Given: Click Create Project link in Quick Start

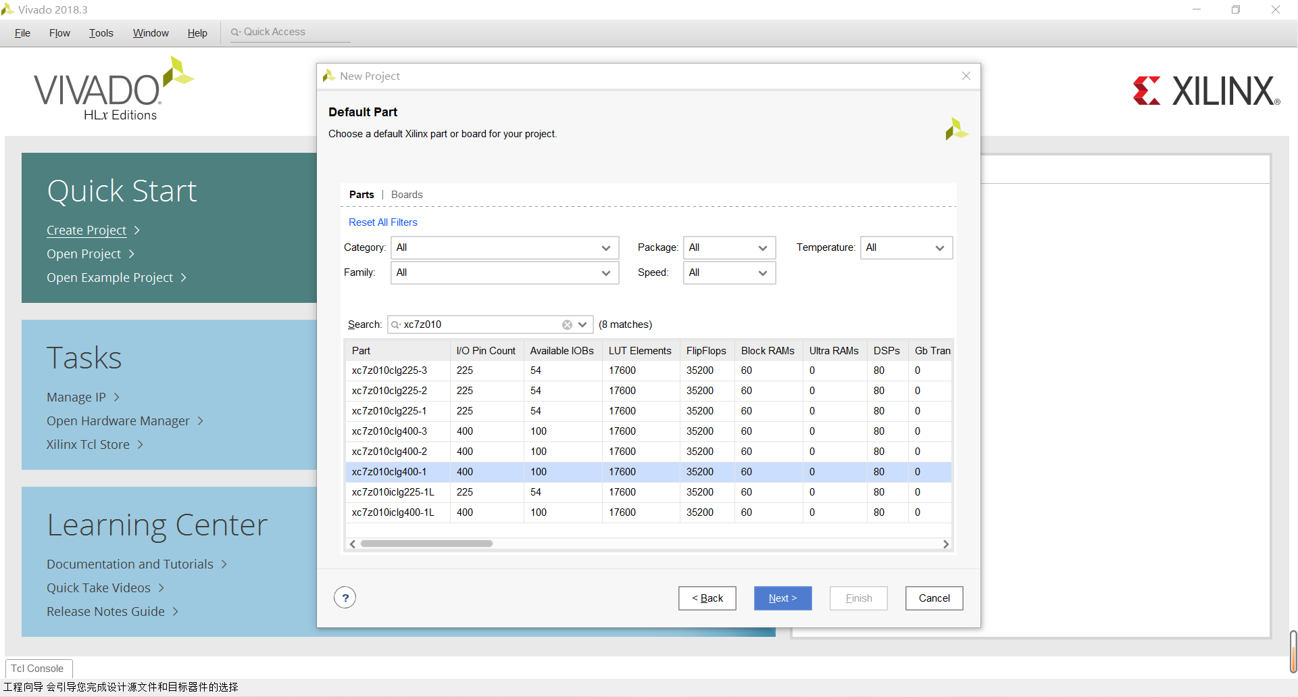Looking at the screenshot, I should pyautogui.click(x=86, y=231).
